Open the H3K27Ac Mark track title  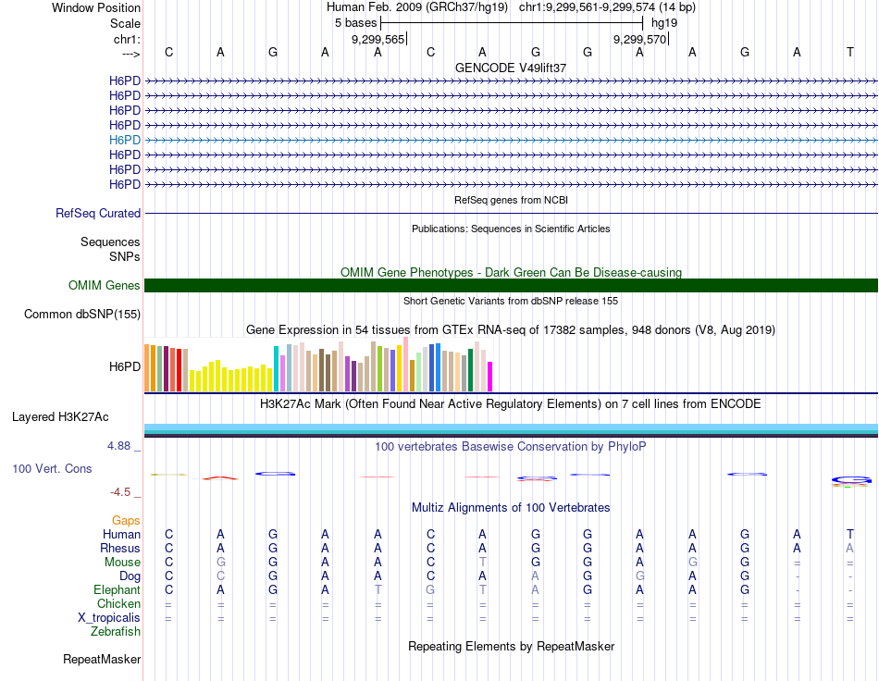(x=511, y=404)
